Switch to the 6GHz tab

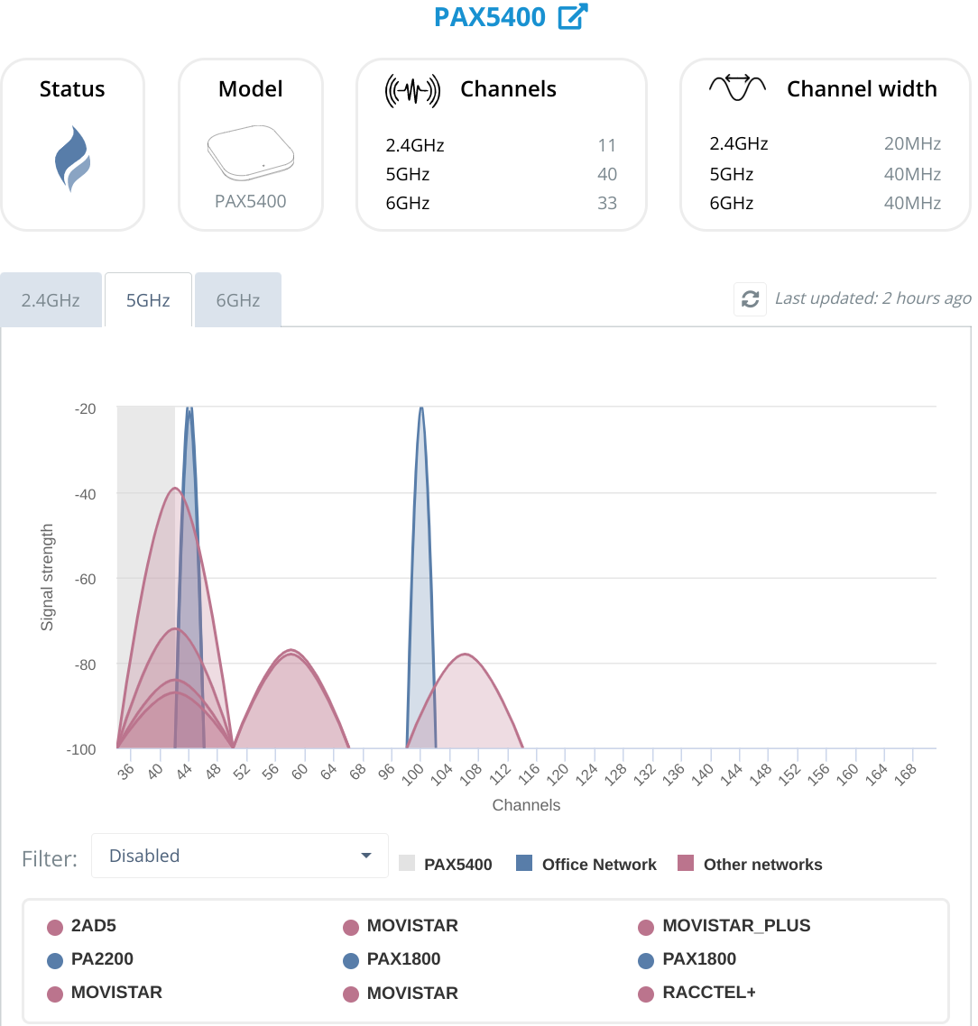(238, 300)
